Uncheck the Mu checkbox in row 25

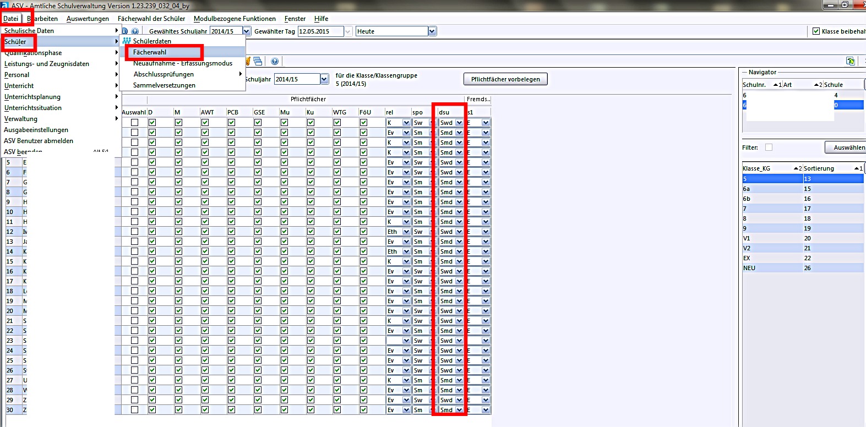point(284,360)
